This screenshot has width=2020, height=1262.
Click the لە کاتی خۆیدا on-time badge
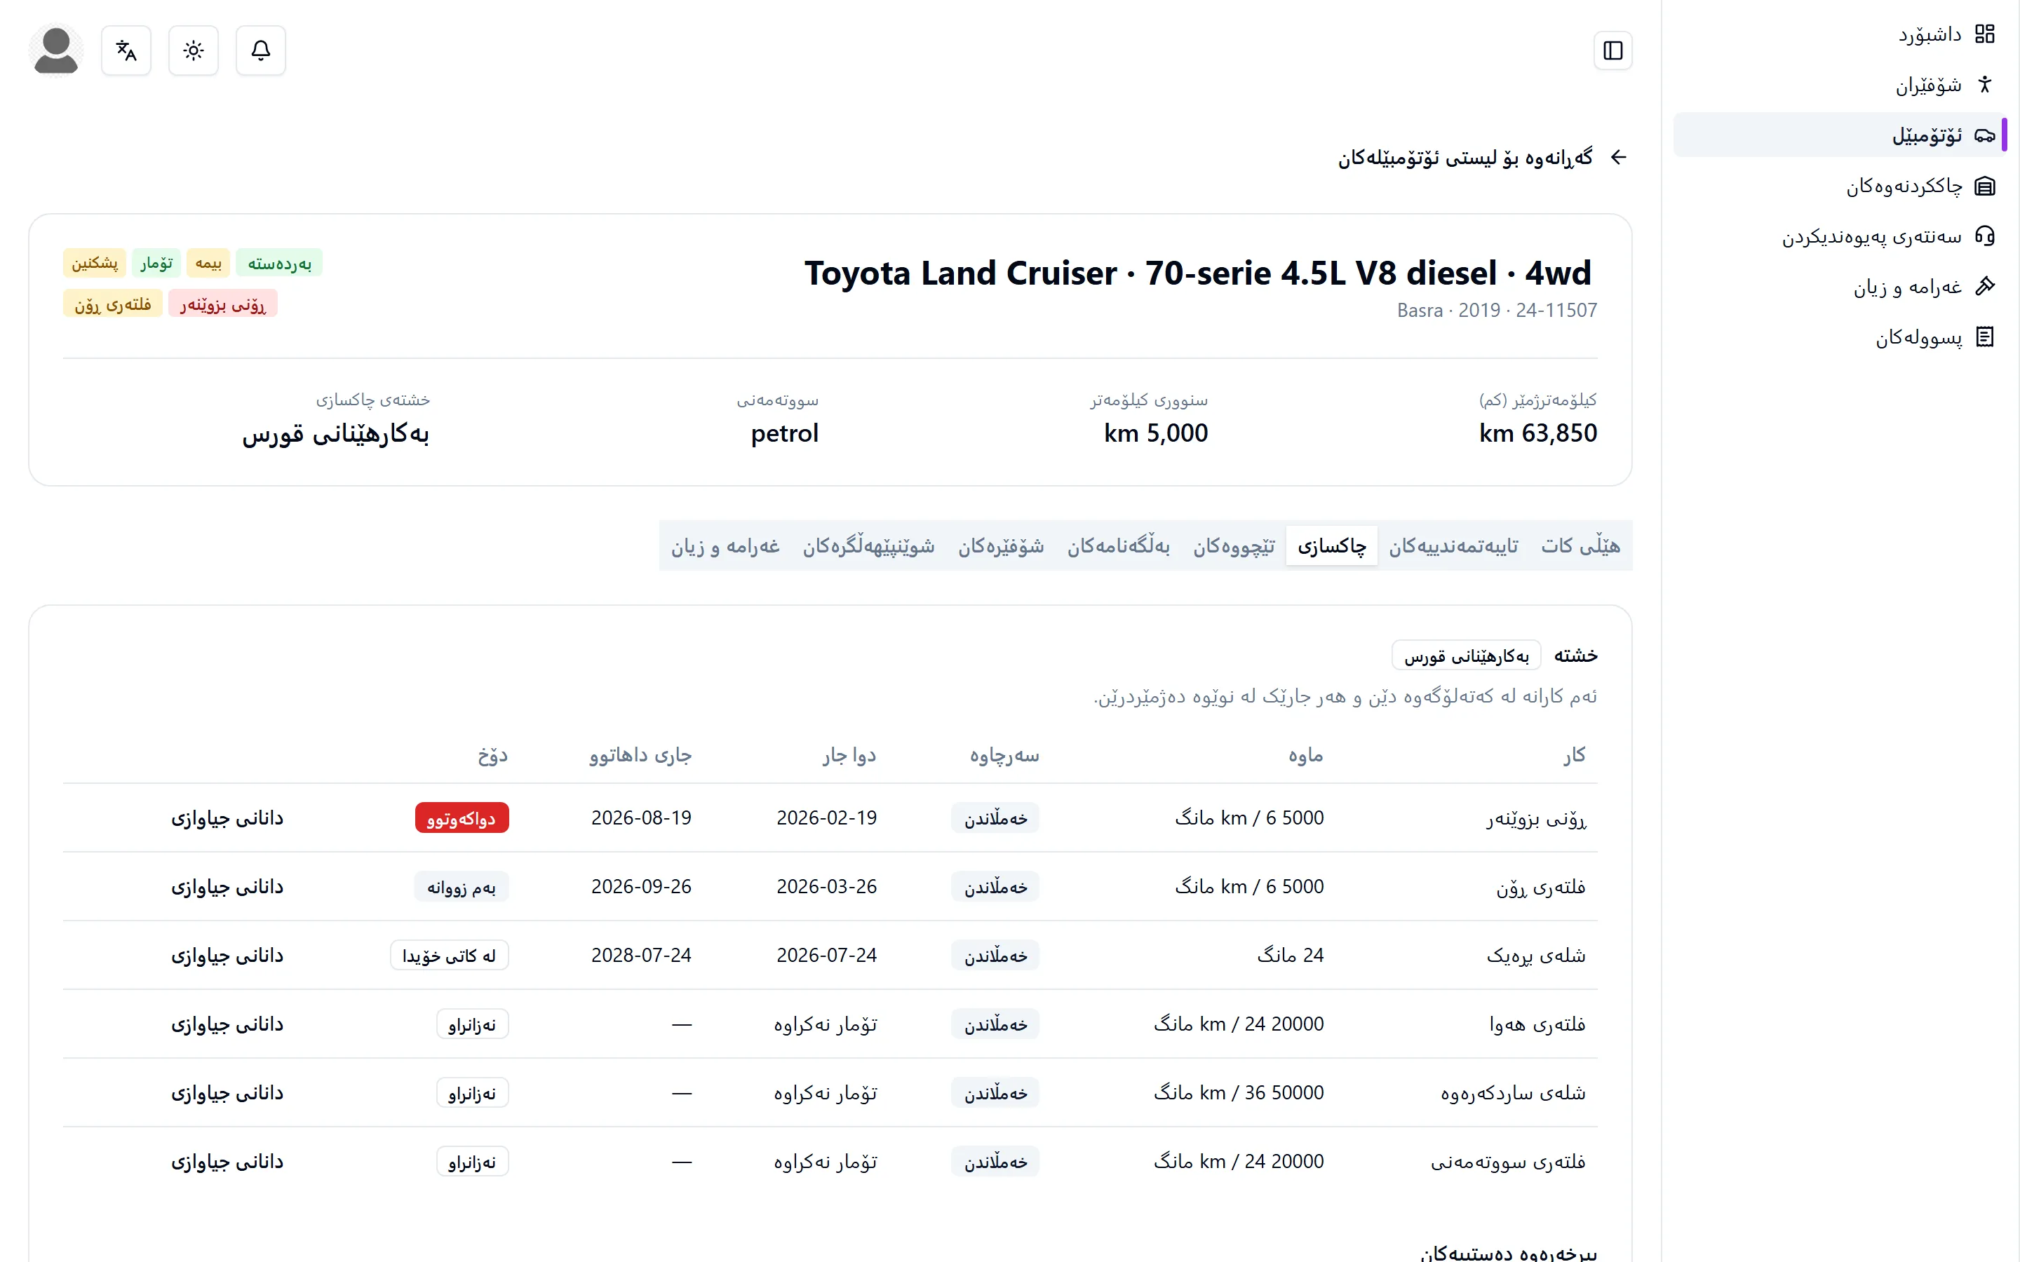449,956
